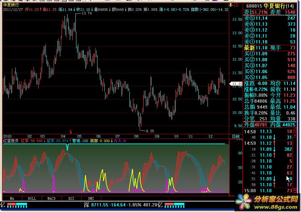Select the 卖② 11.11 ask row
This screenshot has height=212, width=301.
click(270, 36)
